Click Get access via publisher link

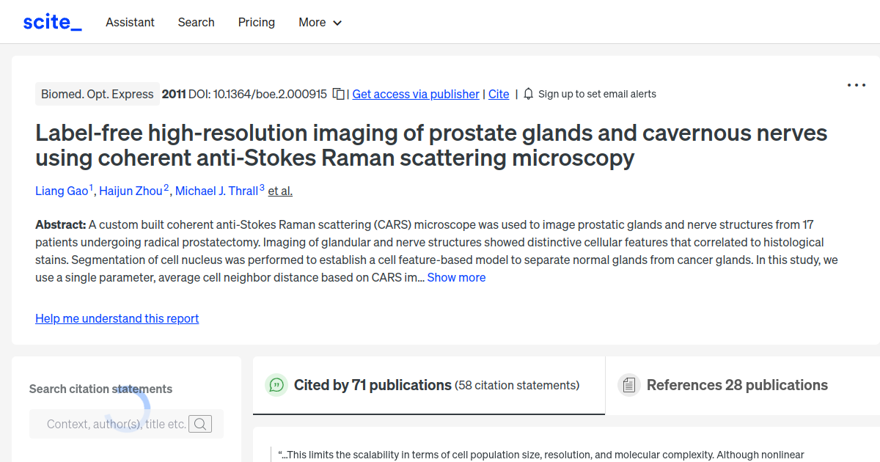pos(416,94)
